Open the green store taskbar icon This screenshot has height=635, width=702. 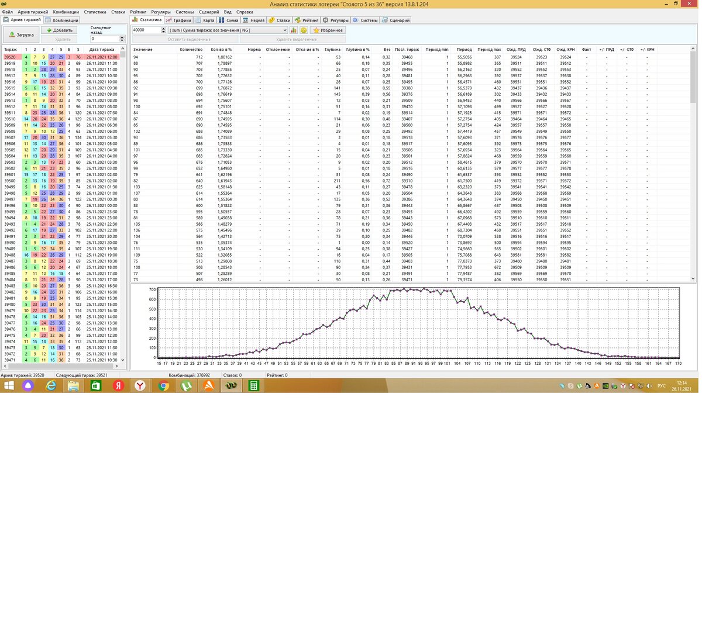pyautogui.click(x=96, y=385)
